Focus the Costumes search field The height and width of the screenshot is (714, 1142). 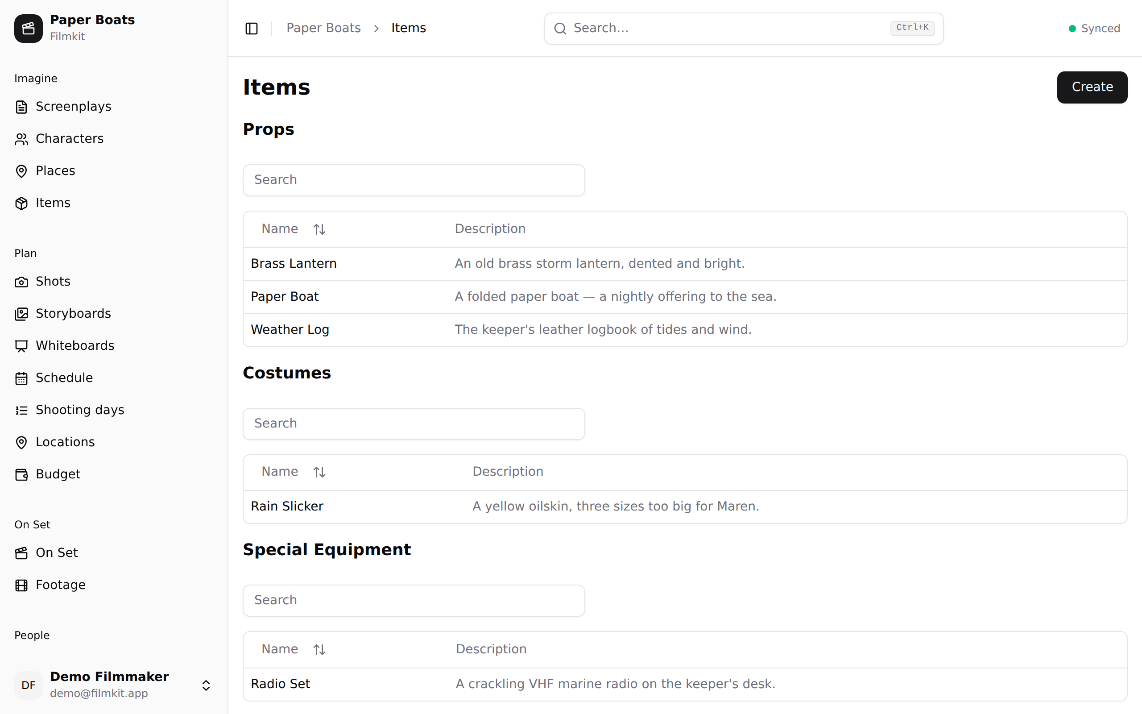414,423
